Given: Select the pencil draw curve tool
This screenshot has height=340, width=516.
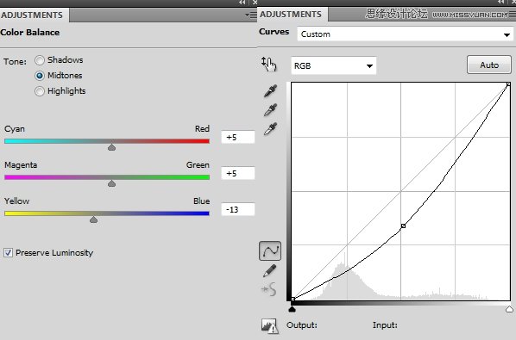Looking at the screenshot, I should (270, 271).
